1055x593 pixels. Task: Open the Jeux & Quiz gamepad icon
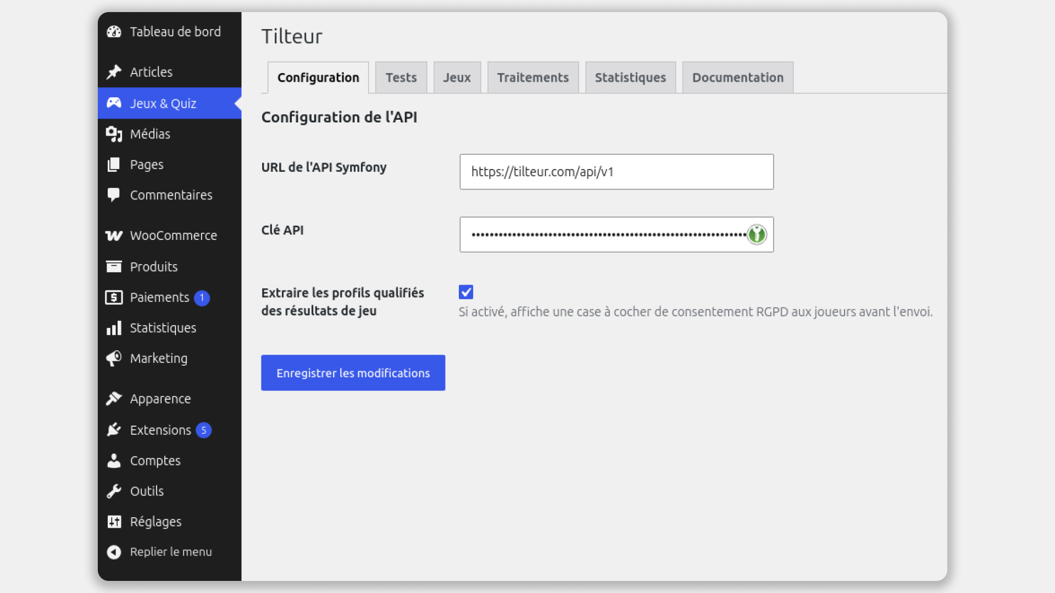pos(114,103)
